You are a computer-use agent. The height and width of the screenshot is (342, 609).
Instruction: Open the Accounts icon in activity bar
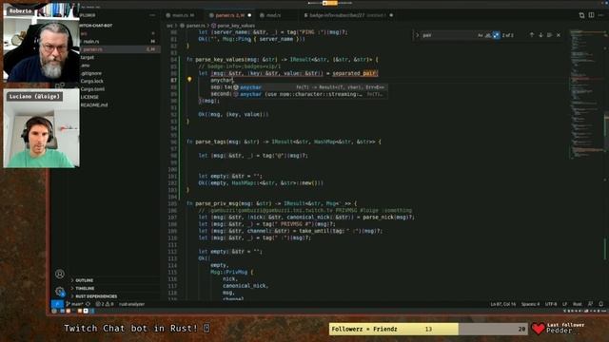point(59,275)
